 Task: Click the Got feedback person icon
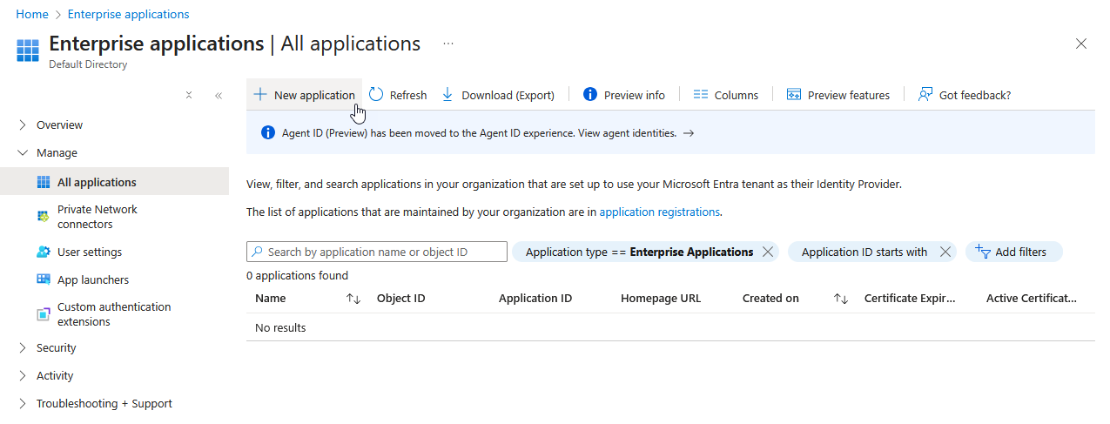click(925, 94)
